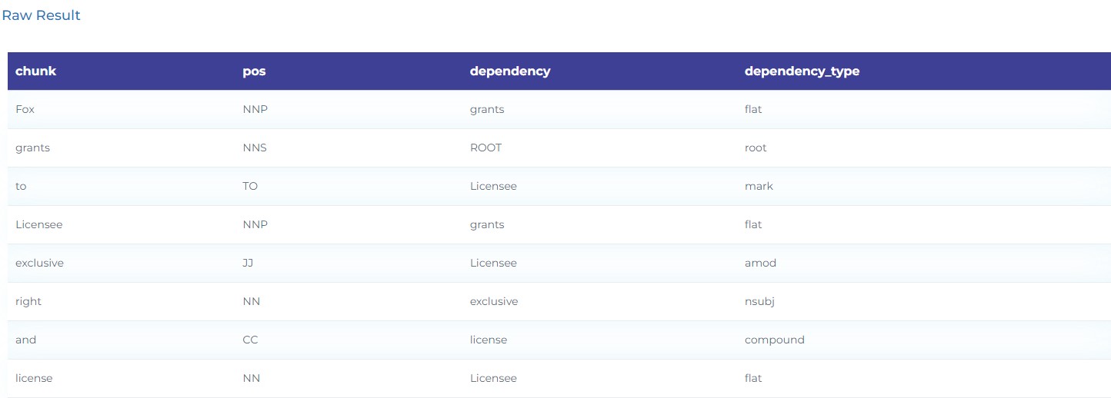This screenshot has width=1111, height=398.
Task: Select the chunk column header
Action: point(36,71)
